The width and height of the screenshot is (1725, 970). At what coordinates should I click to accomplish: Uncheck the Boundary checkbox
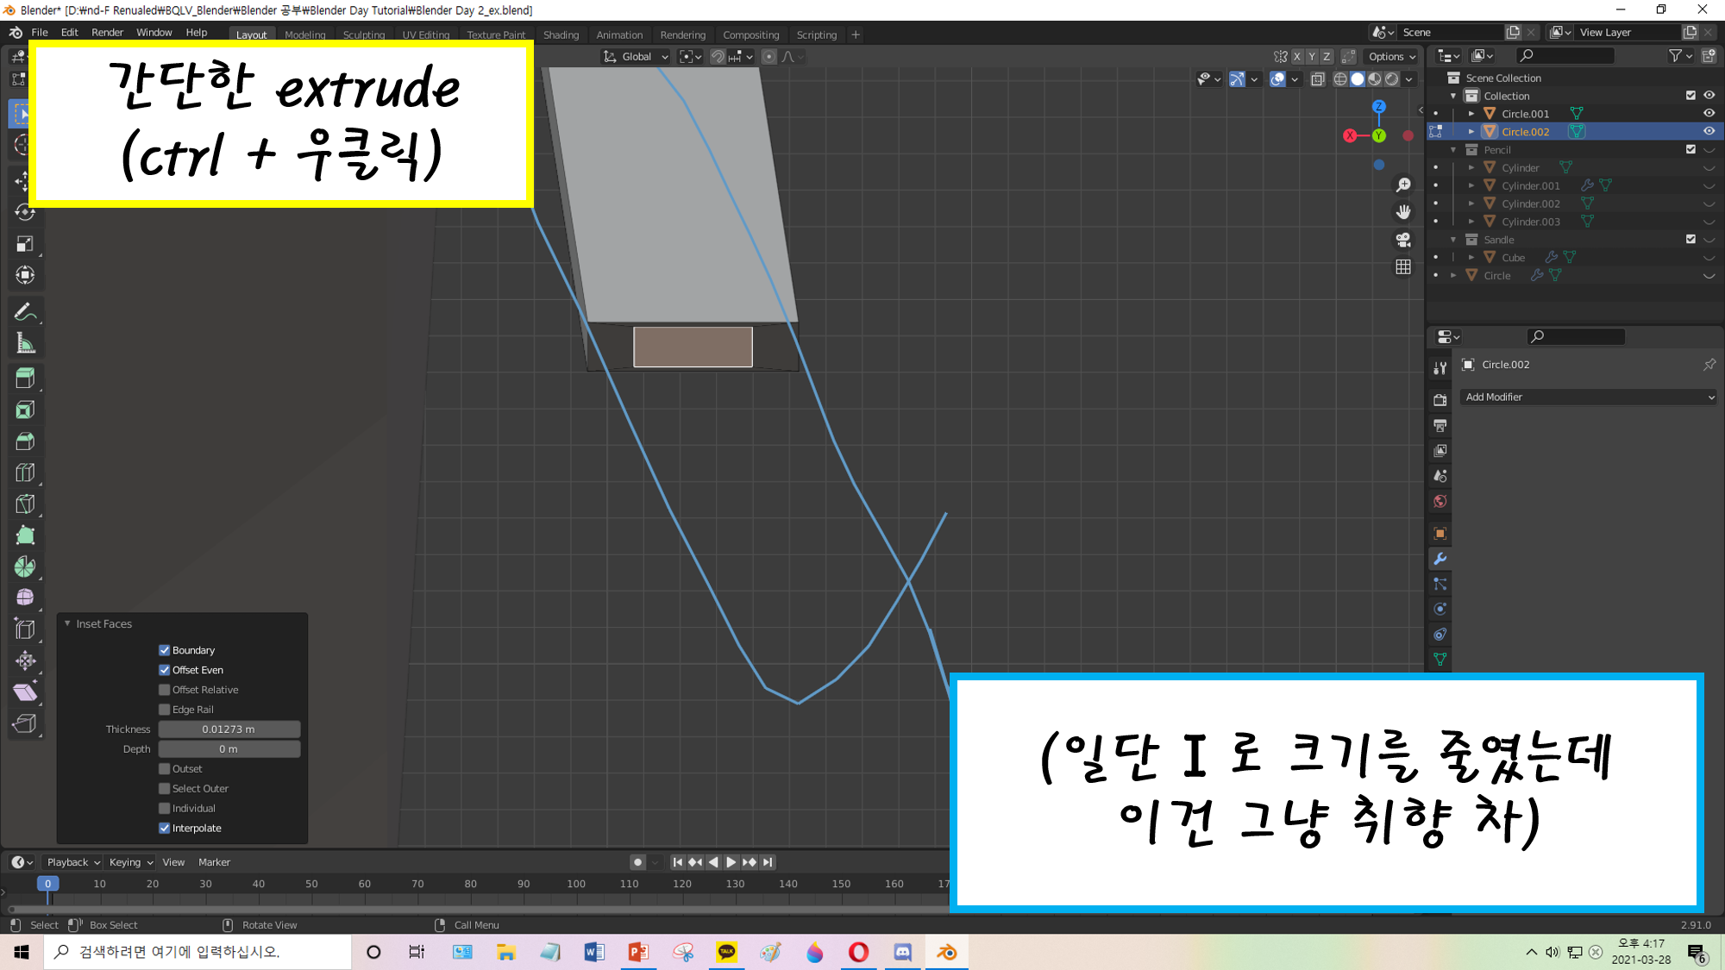point(165,650)
